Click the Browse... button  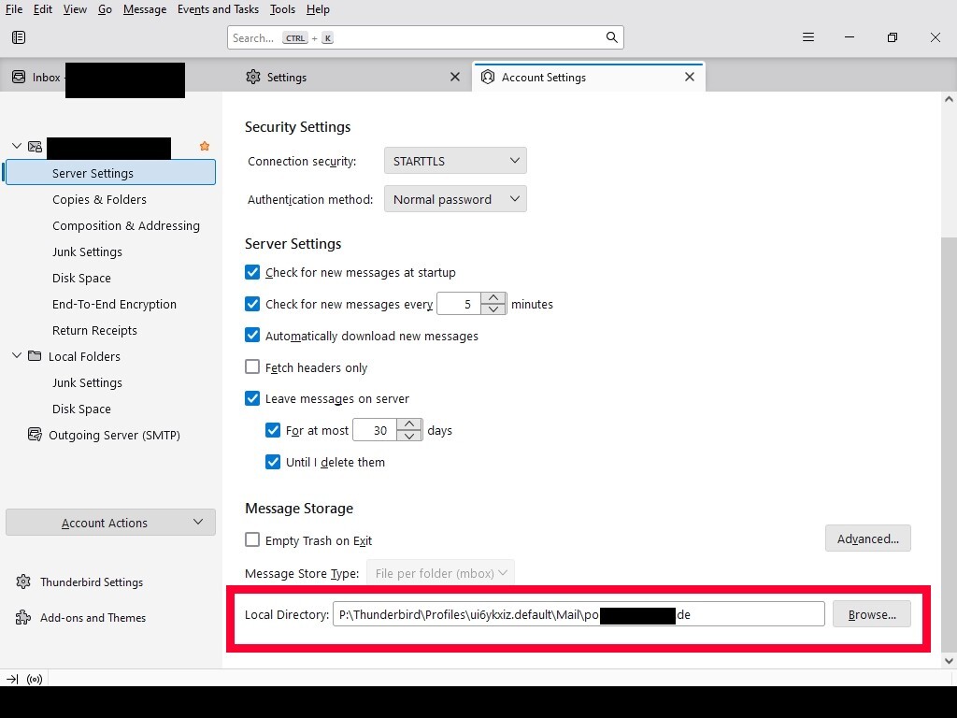click(871, 614)
